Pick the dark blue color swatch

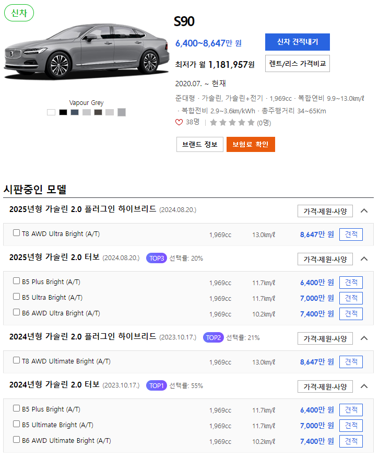point(75,112)
